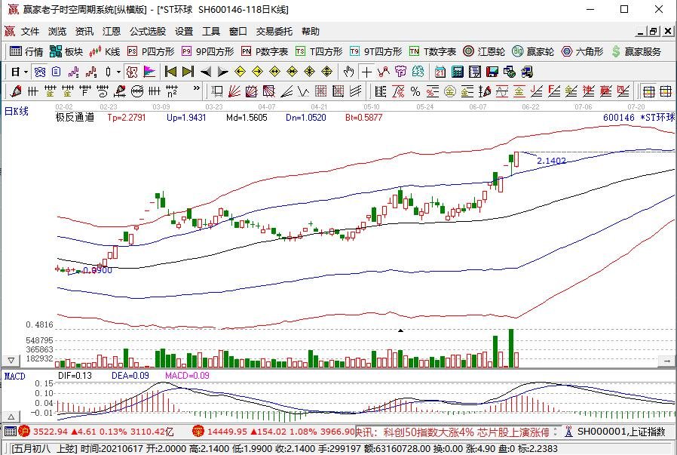This screenshot has width=677, height=455.
Task: Toggle the first colored grid layout
Action: [x=648, y=91]
